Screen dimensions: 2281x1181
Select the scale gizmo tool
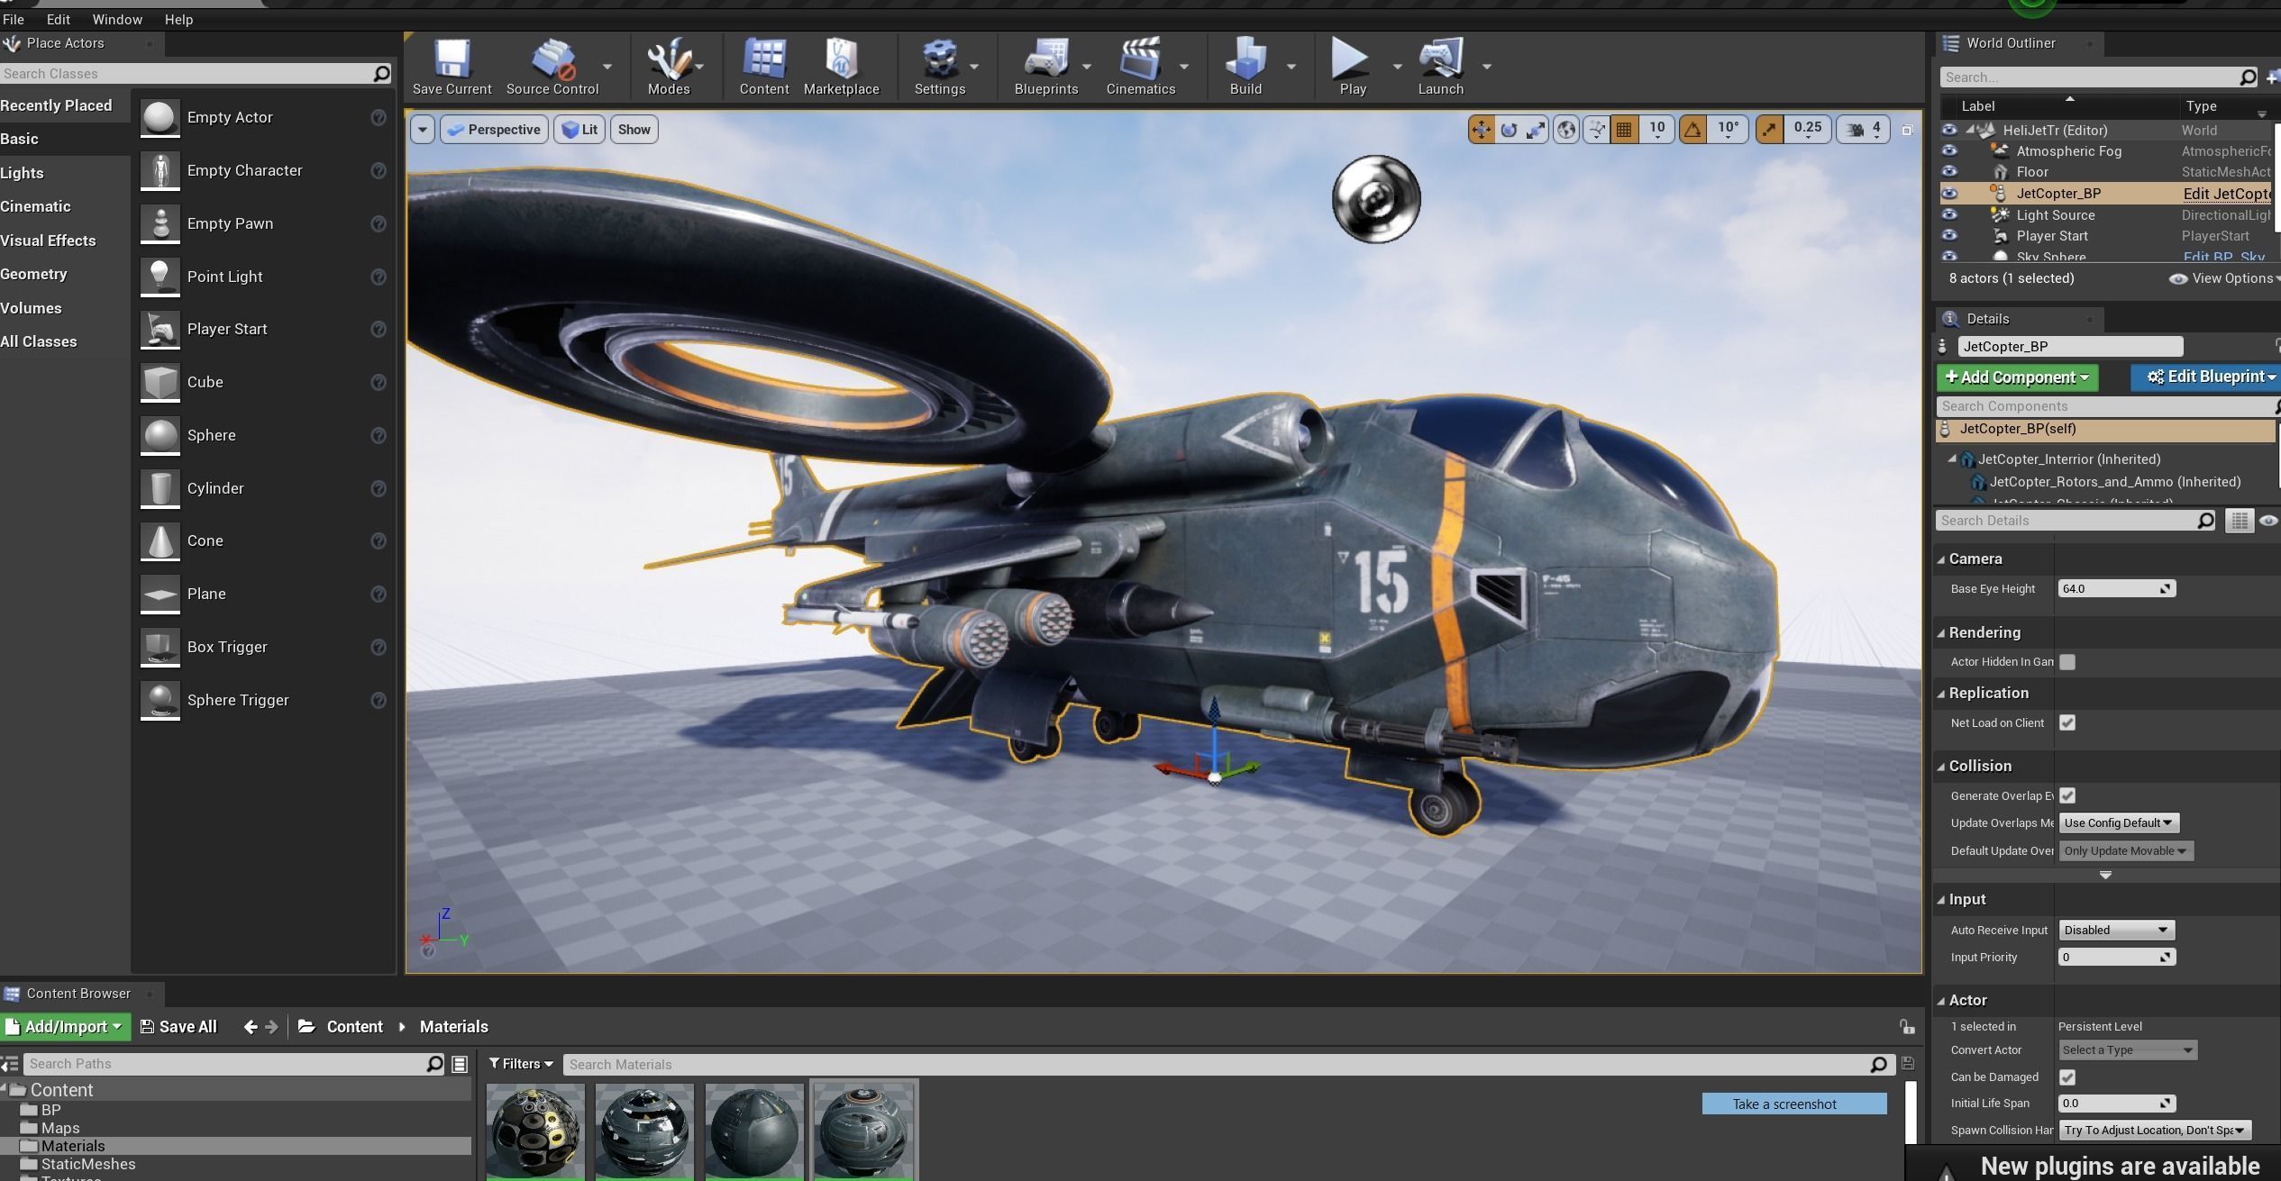[1536, 130]
